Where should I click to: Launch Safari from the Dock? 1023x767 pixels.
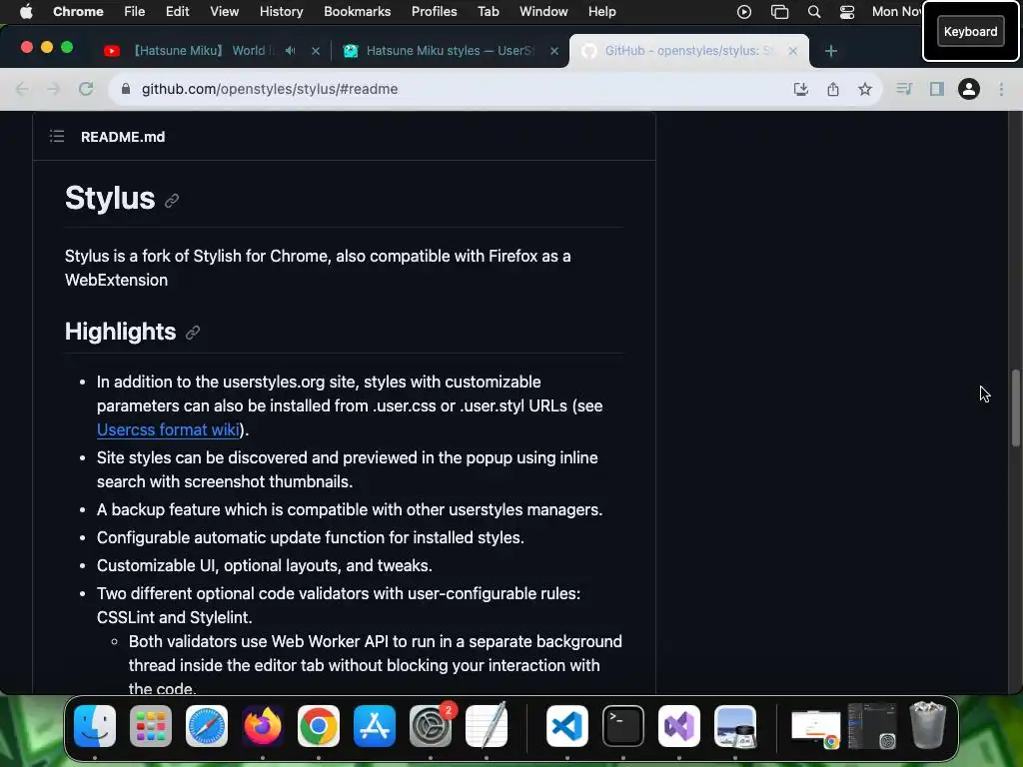click(207, 726)
